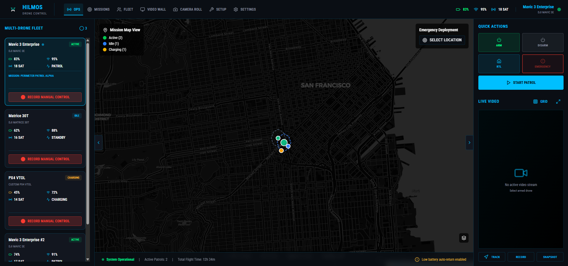Click the large green drone map marker
The image size is (568, 266).
pyautogui.click(x=284, y=143)
